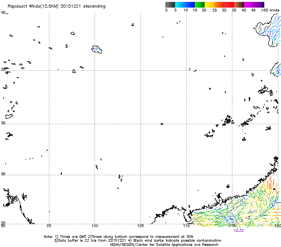This screenshot has height=247, width=281.
Task: Click the '25' latitude axis label
Action: coord(3,174)
